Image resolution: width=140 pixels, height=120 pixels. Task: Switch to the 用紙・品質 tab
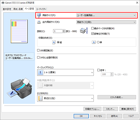(18, 9)
